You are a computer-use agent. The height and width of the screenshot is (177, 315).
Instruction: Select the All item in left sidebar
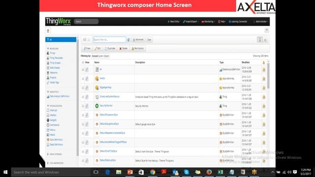(61, 40)
